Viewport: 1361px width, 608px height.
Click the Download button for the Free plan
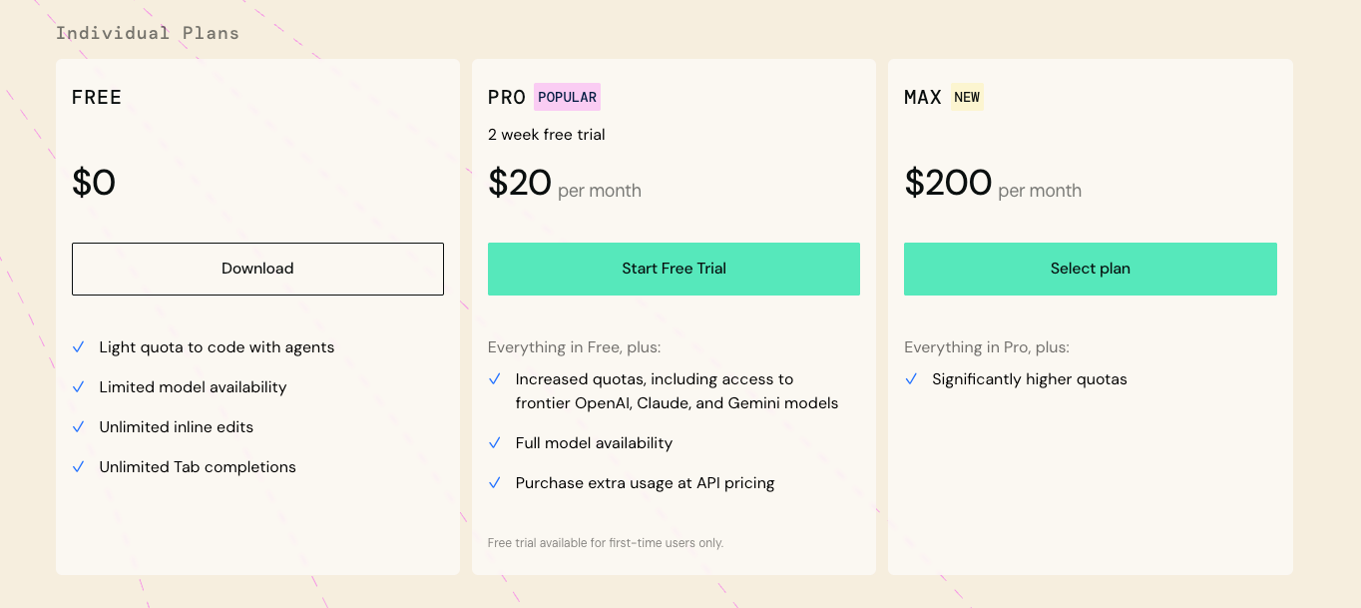tap(257, 268)
